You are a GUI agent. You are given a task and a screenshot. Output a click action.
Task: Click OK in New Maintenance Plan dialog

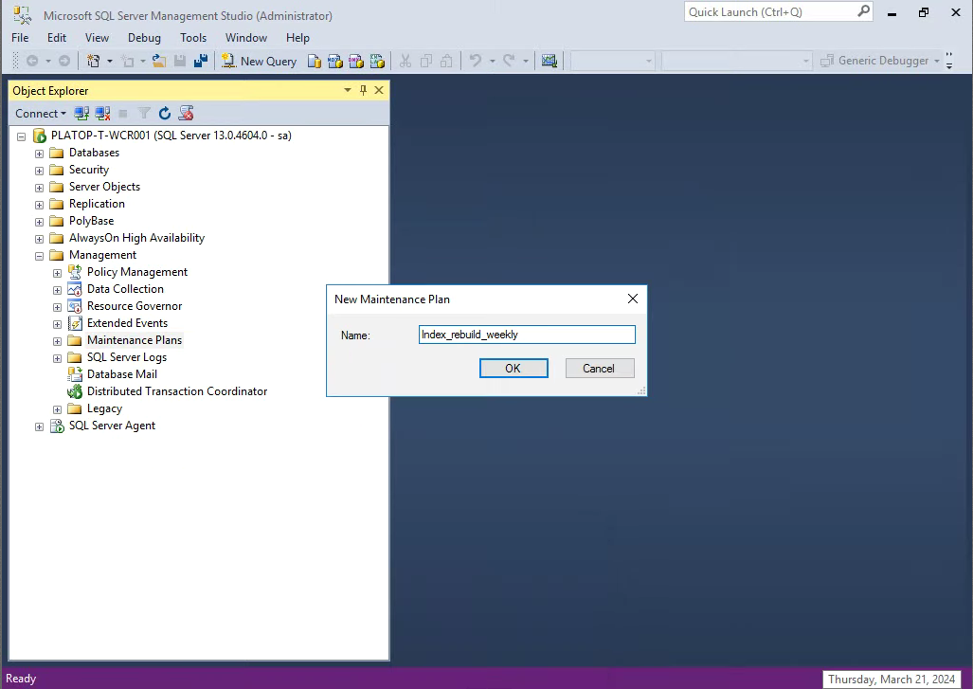(x=513, y=369)
